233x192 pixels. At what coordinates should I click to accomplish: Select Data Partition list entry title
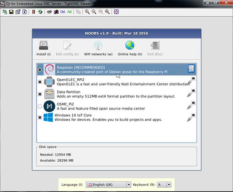68,92
